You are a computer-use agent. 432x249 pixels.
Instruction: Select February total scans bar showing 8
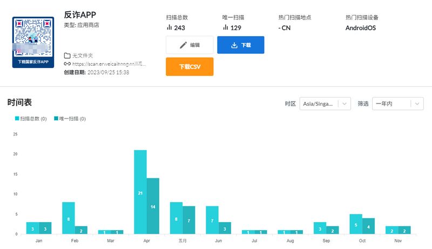pos(68,218)
